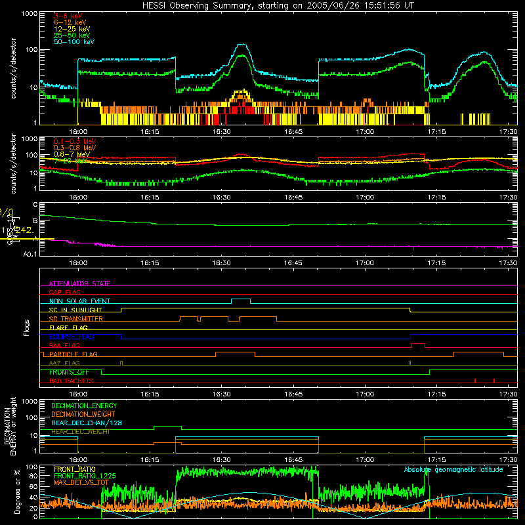525x525 pixels.
Task: Click the NON_SOLAR_EVENT flag label
Action: (79, 301)
